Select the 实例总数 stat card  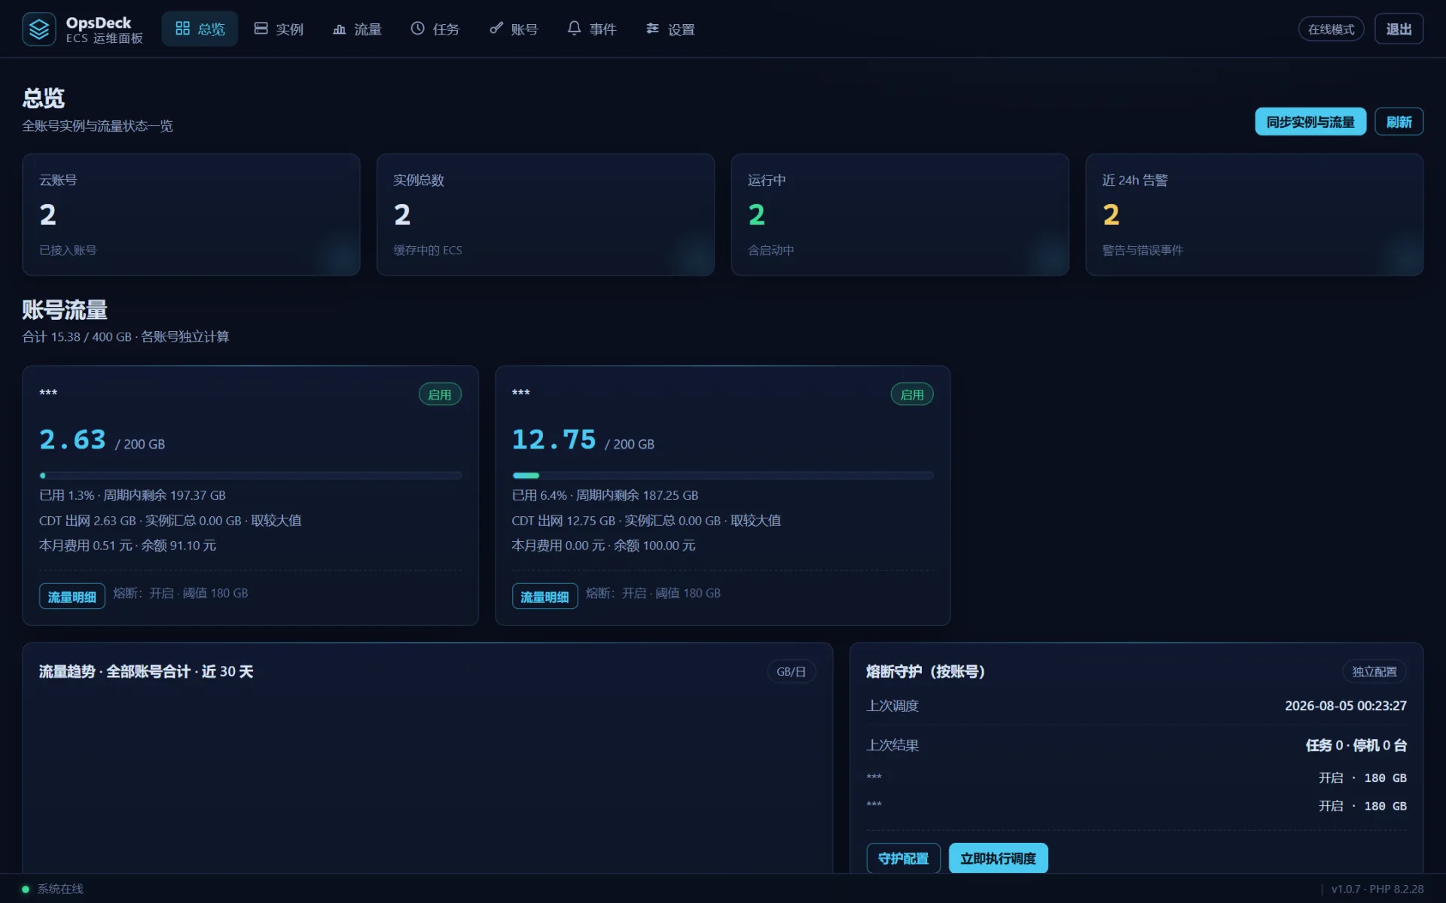[545, 214]
